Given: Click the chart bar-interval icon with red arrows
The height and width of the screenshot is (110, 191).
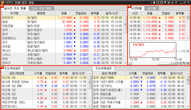Looking at the screenshot, I should (x=188, y=63).
